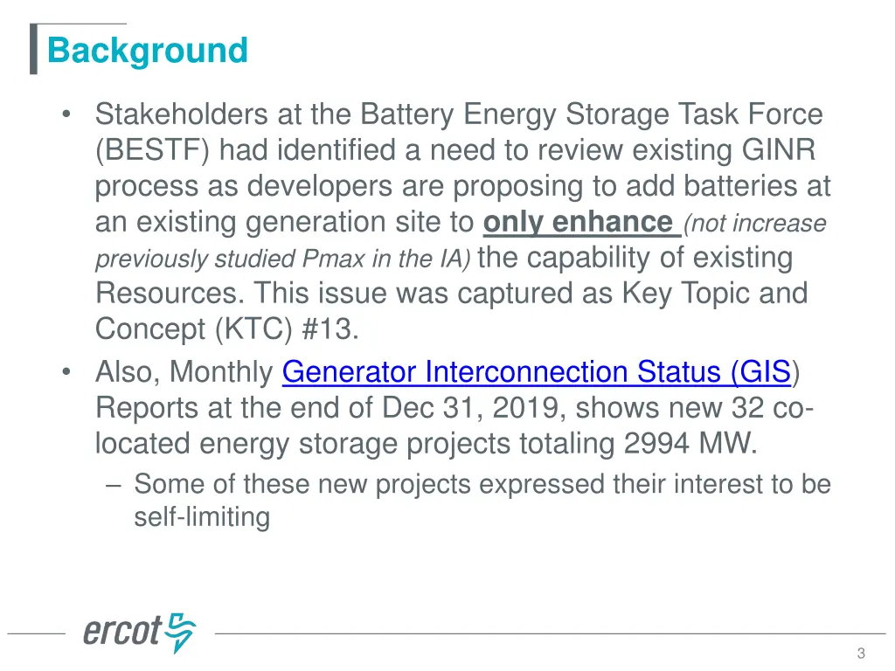This screenshot has height=671, width=895.
Task: Click the "2994 MW" figure
Action: point(690,443)
